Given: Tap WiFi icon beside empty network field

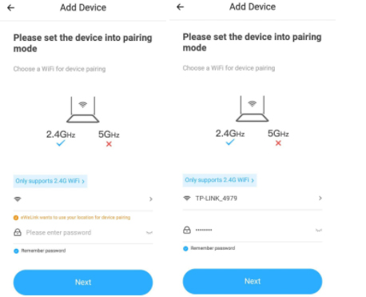Looking at the screenshot, I should tap(18, 199).
